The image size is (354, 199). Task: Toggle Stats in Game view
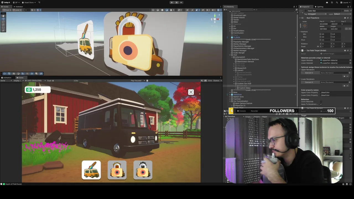tap(210, 81)
